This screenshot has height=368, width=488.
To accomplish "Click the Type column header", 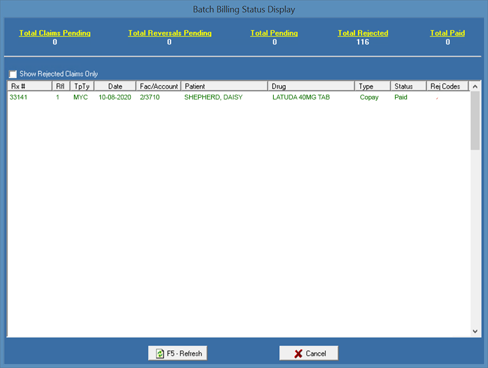I will click(372, 86).
